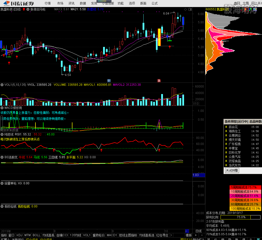Image resolution: width=262 pixels, height=240 pixels.
Task: Click the 关闭预警 button
Action: click(x=232, y=170)
